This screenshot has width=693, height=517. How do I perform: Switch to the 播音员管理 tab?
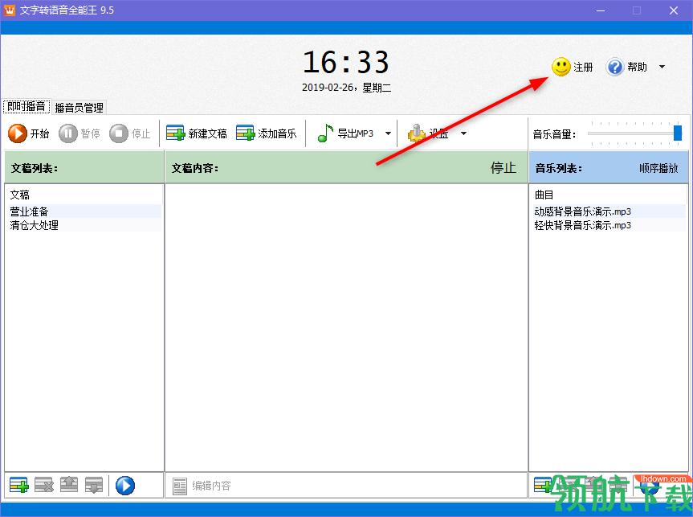[x=79, y=107]
